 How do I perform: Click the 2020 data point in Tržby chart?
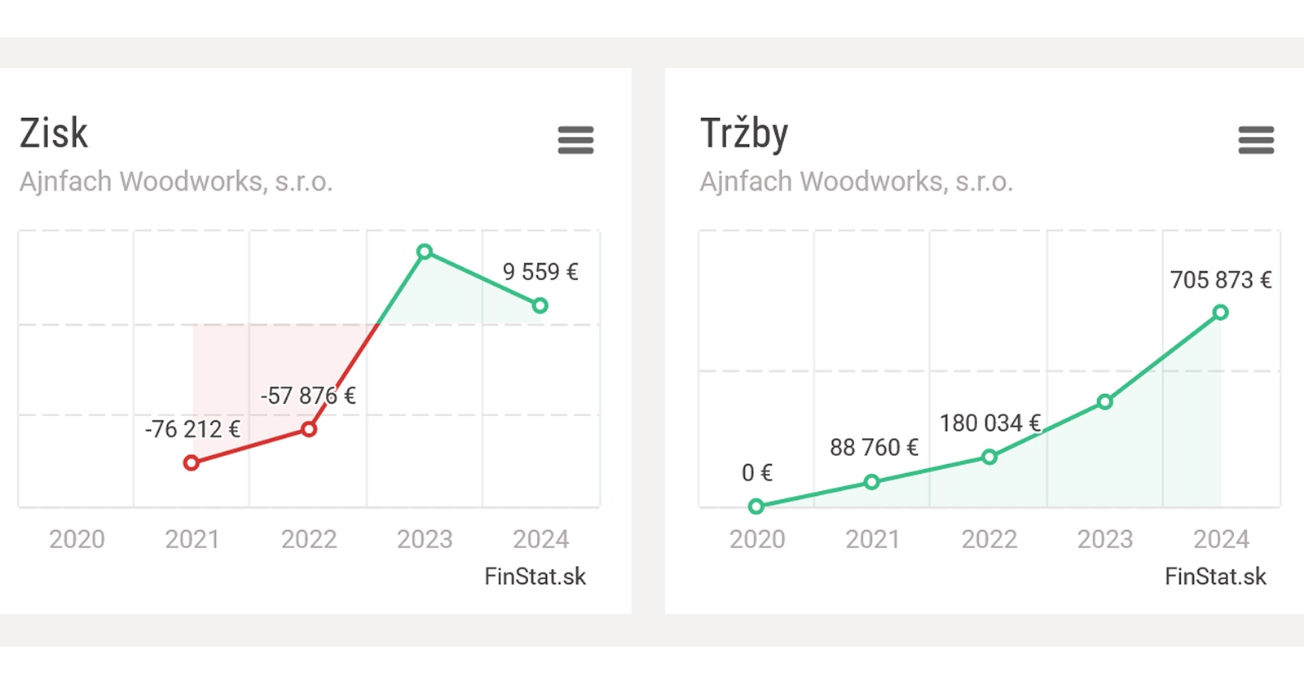(756, 506)
